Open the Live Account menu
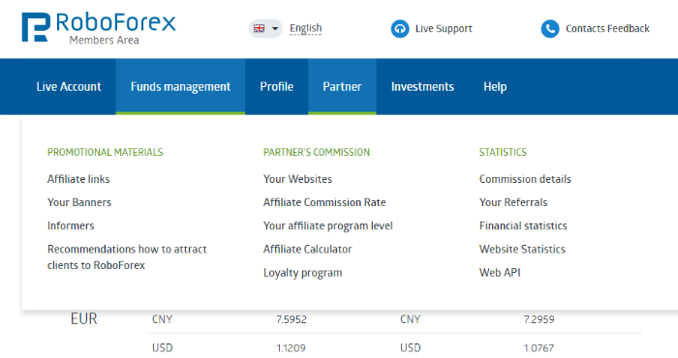The height and width of the screenshot is (358, 678). 69,86
